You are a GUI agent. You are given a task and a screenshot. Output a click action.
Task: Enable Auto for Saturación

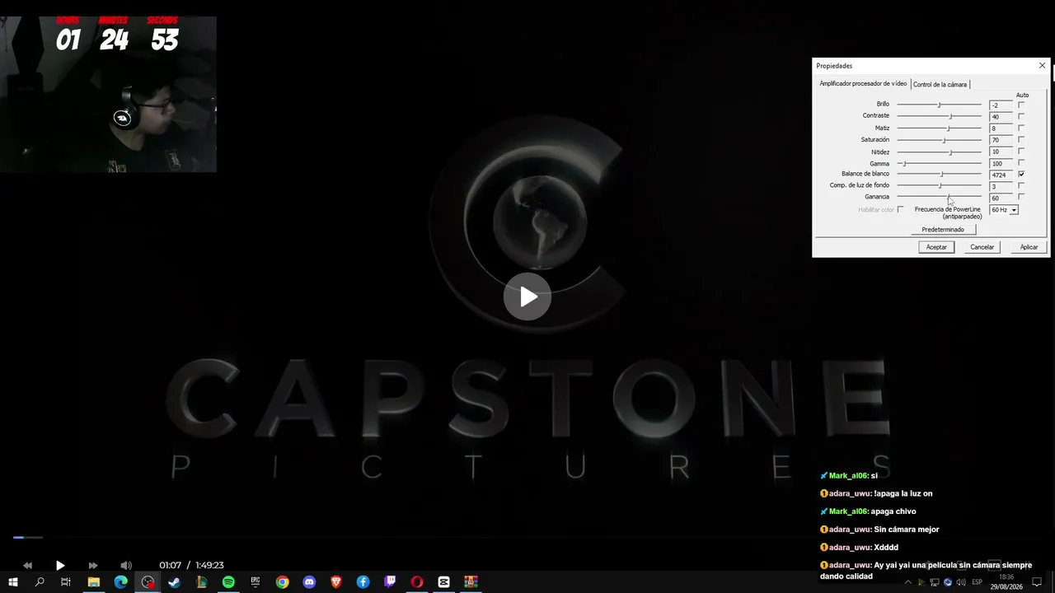[1021, 140]
